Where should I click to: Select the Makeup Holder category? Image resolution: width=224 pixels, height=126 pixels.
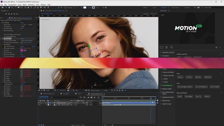click(x=167, y=89)
